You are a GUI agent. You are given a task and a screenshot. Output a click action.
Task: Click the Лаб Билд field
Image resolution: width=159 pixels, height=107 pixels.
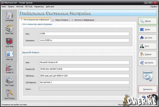[x=84, y=76]
